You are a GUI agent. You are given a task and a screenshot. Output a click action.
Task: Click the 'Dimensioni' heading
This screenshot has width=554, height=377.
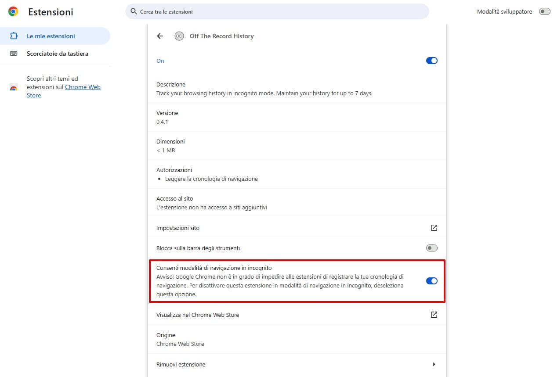(x=170, y=141)
